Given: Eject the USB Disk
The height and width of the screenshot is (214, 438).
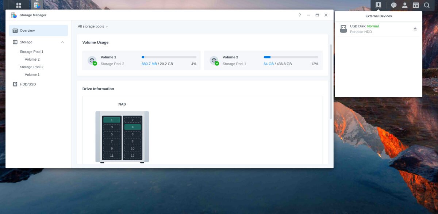Looking at the screenshot, I should pyautogui.click(x=415, y=28).
